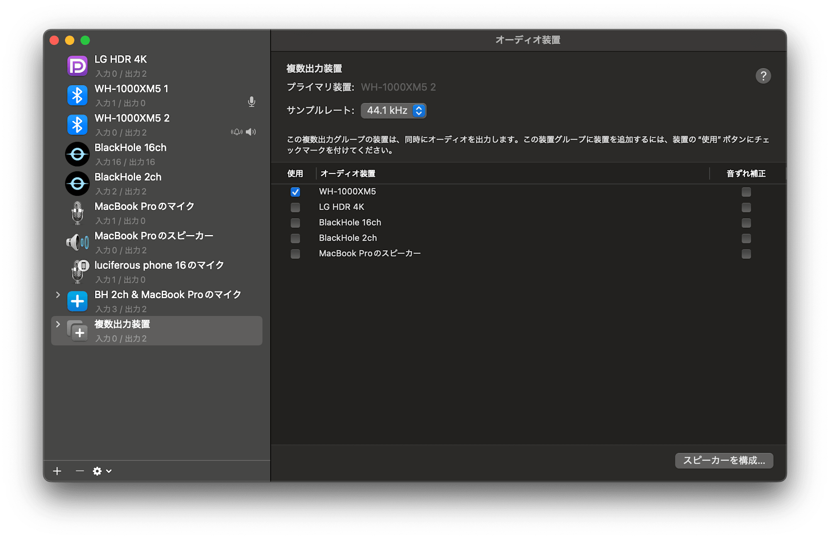This screenshot has width=830, height=539.
Task: Click the help question mark button
Action: (763, 76)
